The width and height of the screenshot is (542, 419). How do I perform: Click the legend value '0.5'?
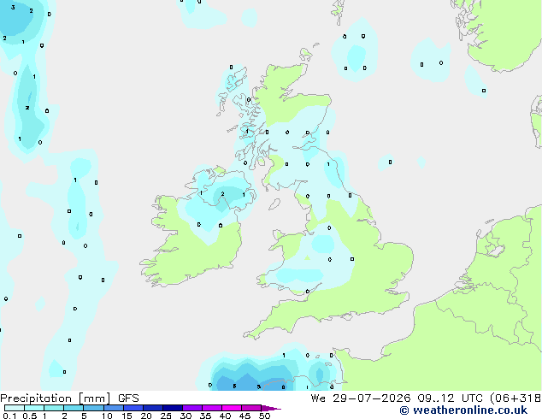pyautogui.click(x=30, y=416)
